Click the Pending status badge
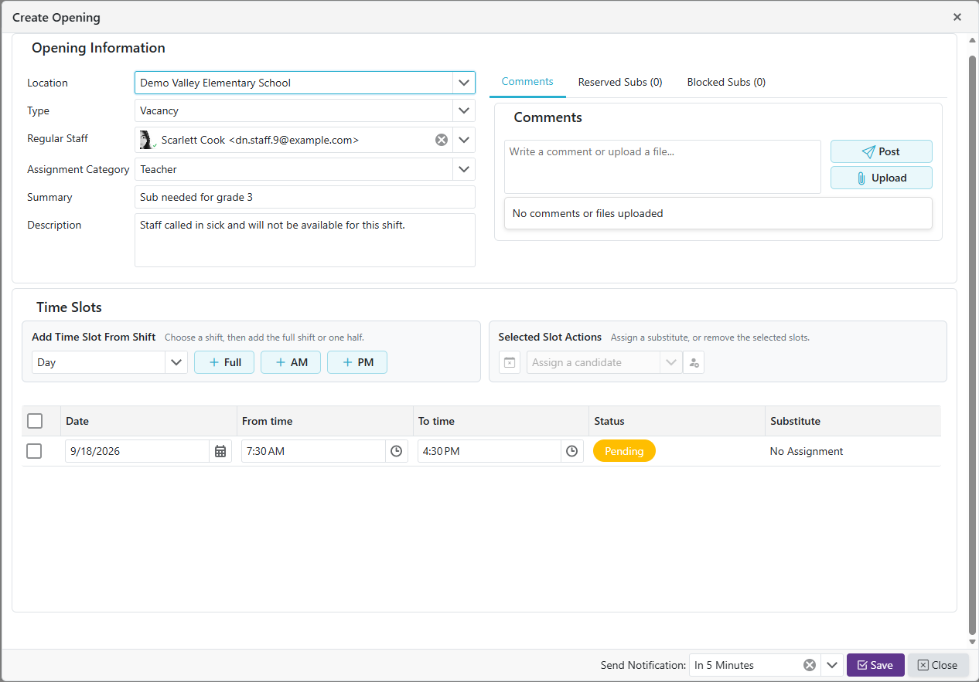This screenshot has width=979, height=682. 624,451
